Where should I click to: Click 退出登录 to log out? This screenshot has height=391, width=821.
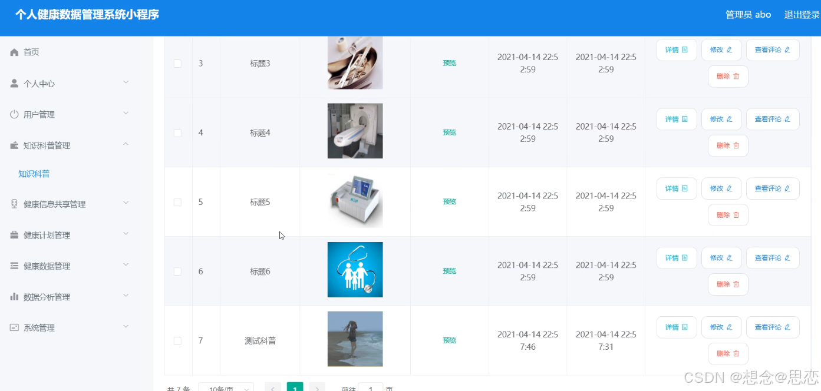click(x=802, y=15)
